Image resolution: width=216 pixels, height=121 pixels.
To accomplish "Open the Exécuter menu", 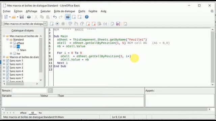I will 46,11.
